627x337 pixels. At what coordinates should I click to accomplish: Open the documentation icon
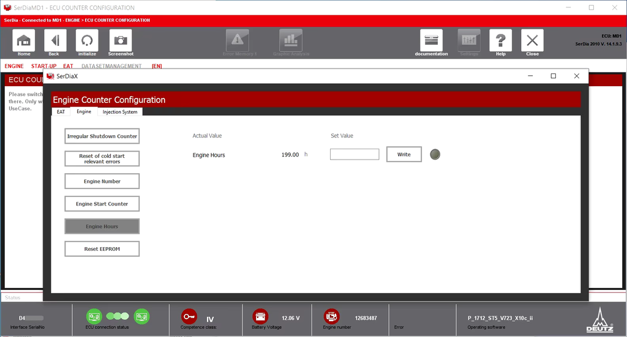(x=431, y=41)
